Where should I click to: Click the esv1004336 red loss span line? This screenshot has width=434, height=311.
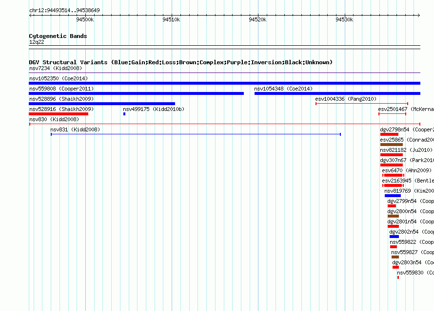point(362,104)
